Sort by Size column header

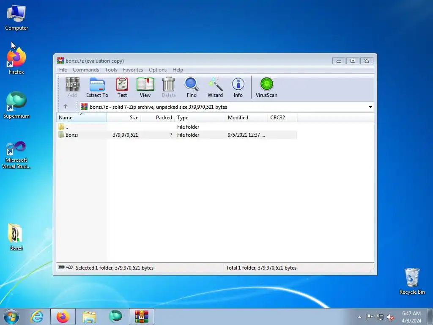click(x=124, y=118)
